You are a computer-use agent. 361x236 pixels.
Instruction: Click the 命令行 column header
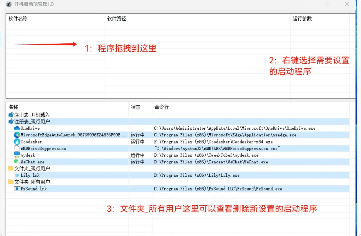(x=161, y=107)
